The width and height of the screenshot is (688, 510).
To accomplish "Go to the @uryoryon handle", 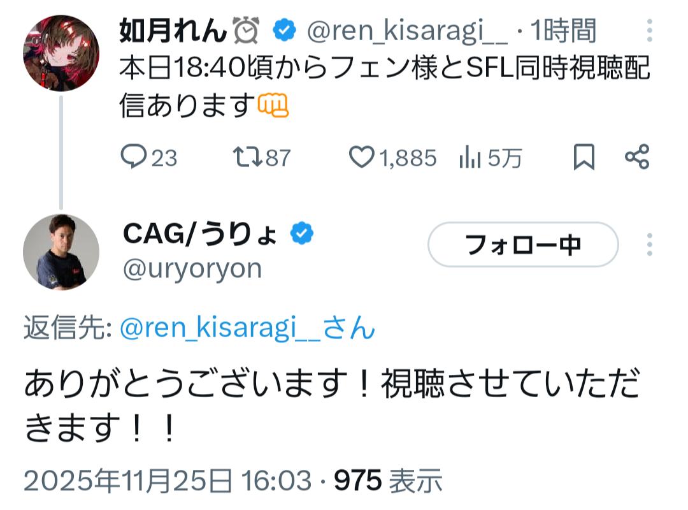I will (192, 268).
